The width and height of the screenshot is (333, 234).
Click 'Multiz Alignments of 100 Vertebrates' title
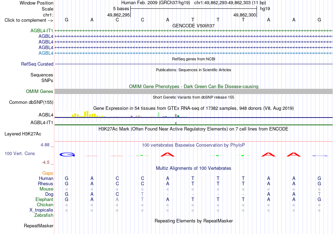point(193,168)
